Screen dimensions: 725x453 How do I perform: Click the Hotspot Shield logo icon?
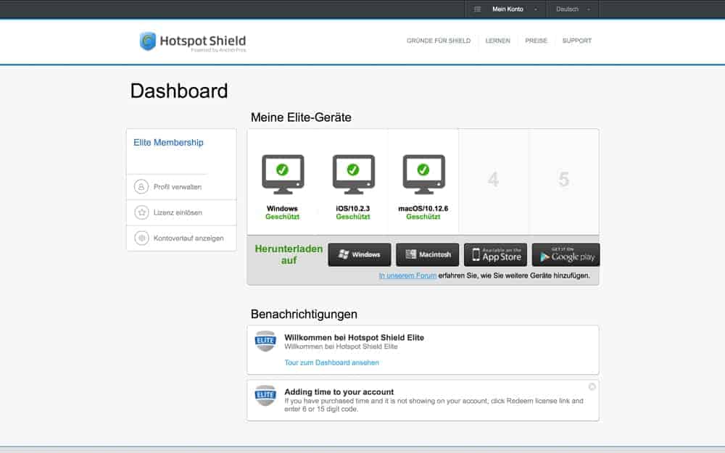coord(148,41)
